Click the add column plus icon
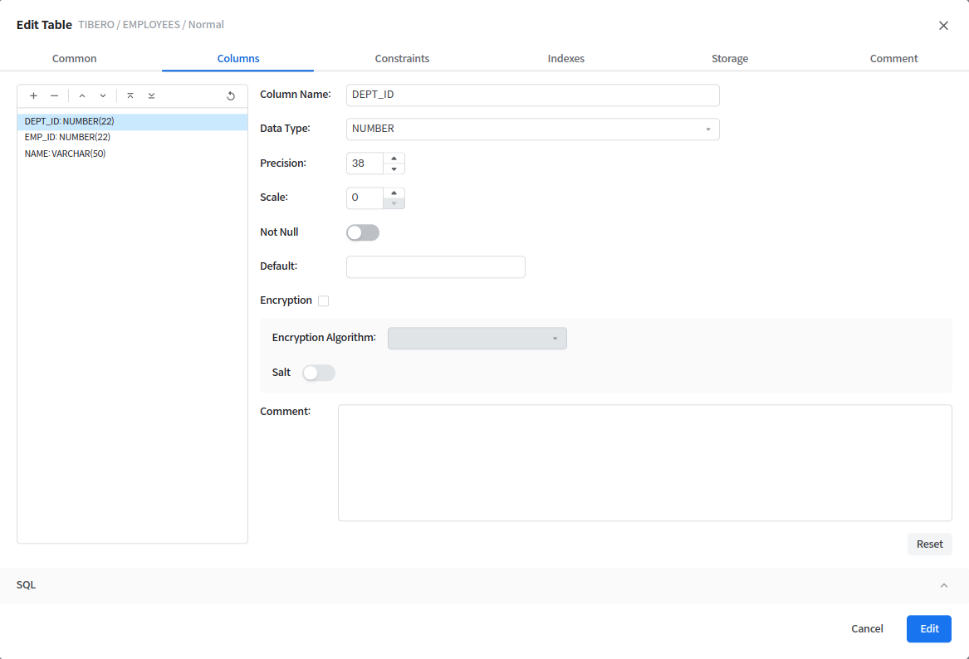The width and height of the screenshot is (969, 659). click(x=33, y=96)
